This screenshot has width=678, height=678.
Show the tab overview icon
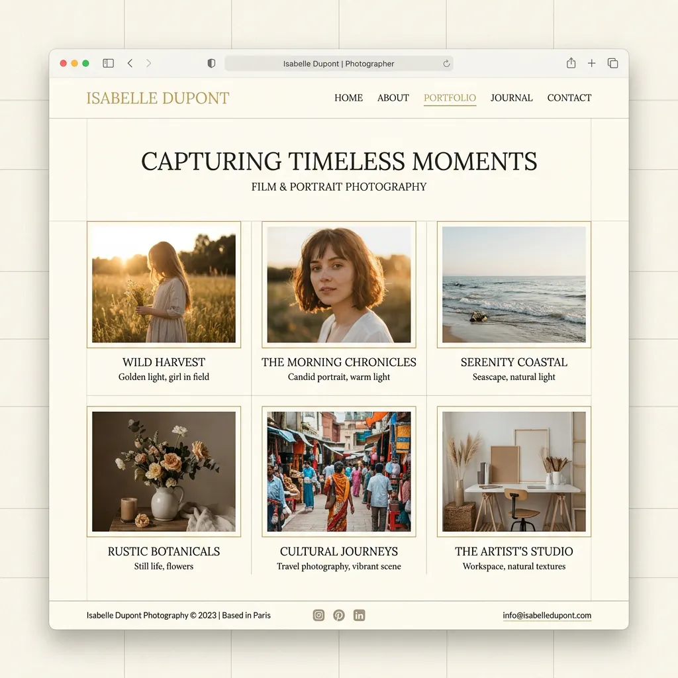point(612,63)
